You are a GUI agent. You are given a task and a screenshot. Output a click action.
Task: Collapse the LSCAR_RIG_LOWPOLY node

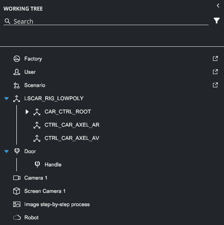click(7, 98)
